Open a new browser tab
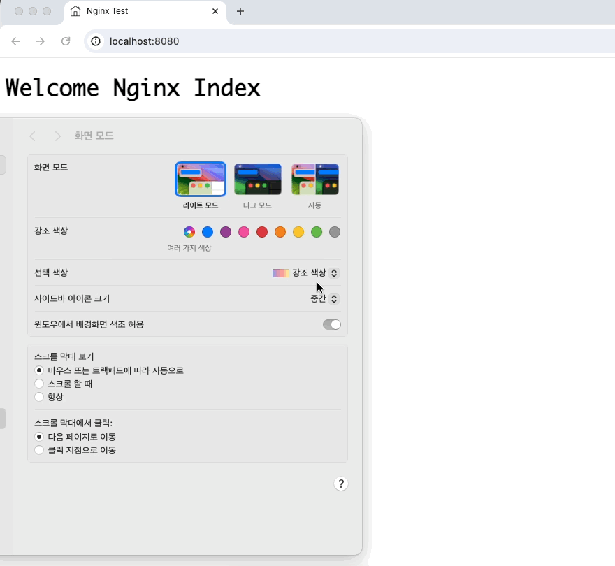 [240, 11]
